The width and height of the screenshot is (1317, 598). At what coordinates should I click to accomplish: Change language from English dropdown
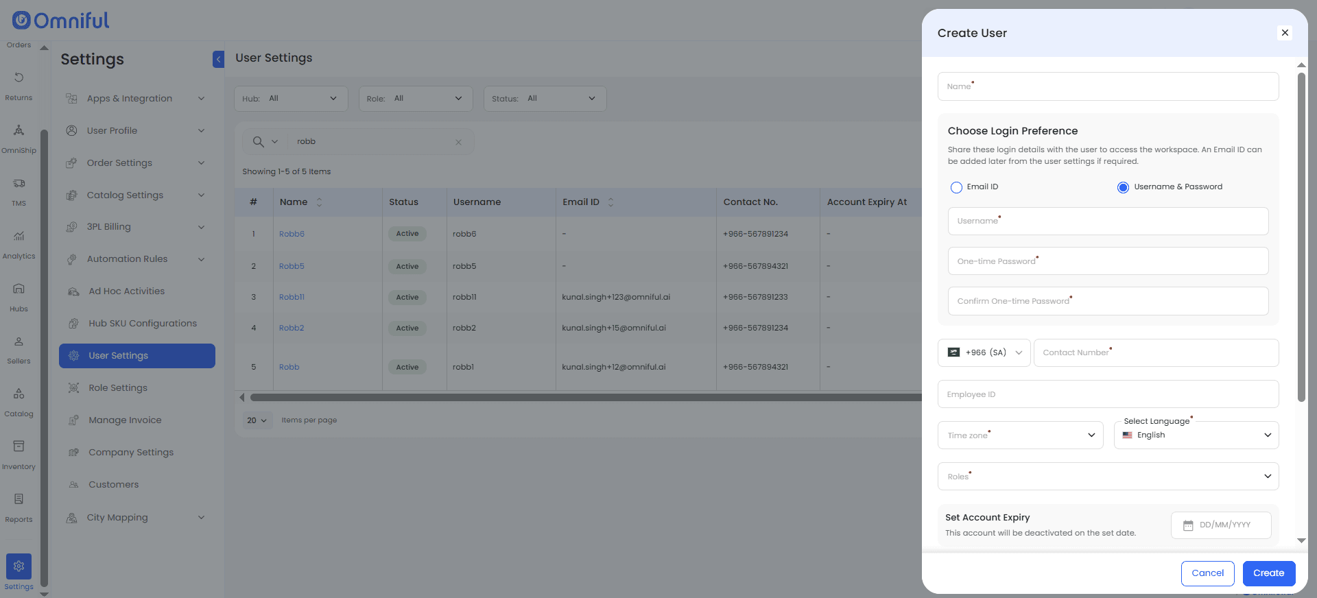tap(1196, 435)
